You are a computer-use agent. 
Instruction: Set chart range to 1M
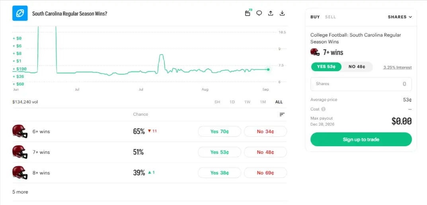[x=263, y=102]
